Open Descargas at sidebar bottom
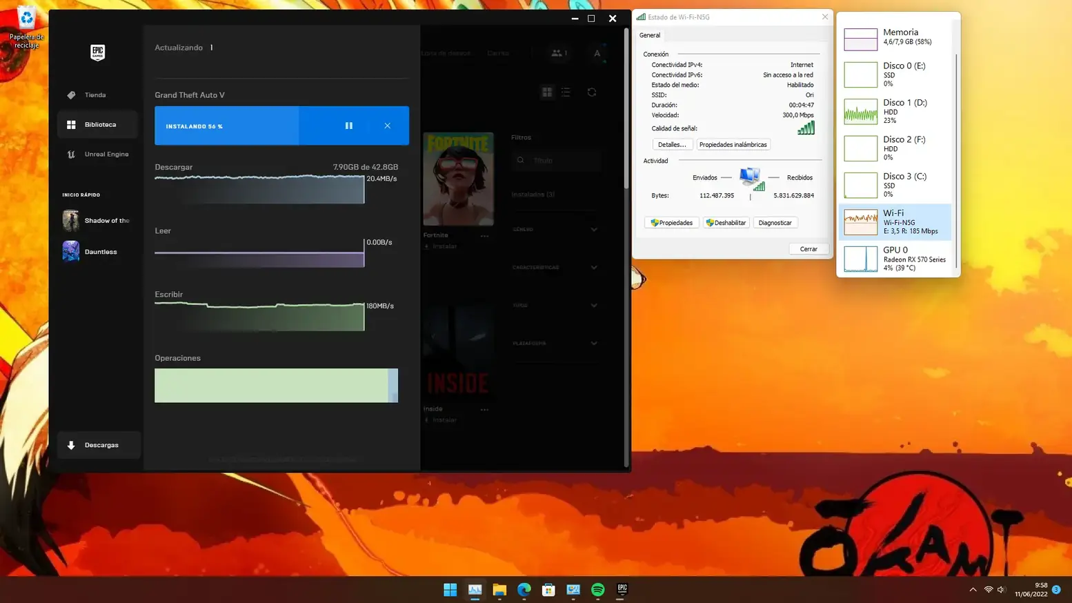The height and width of the screenshot is (603, 1072). point(99,445)
